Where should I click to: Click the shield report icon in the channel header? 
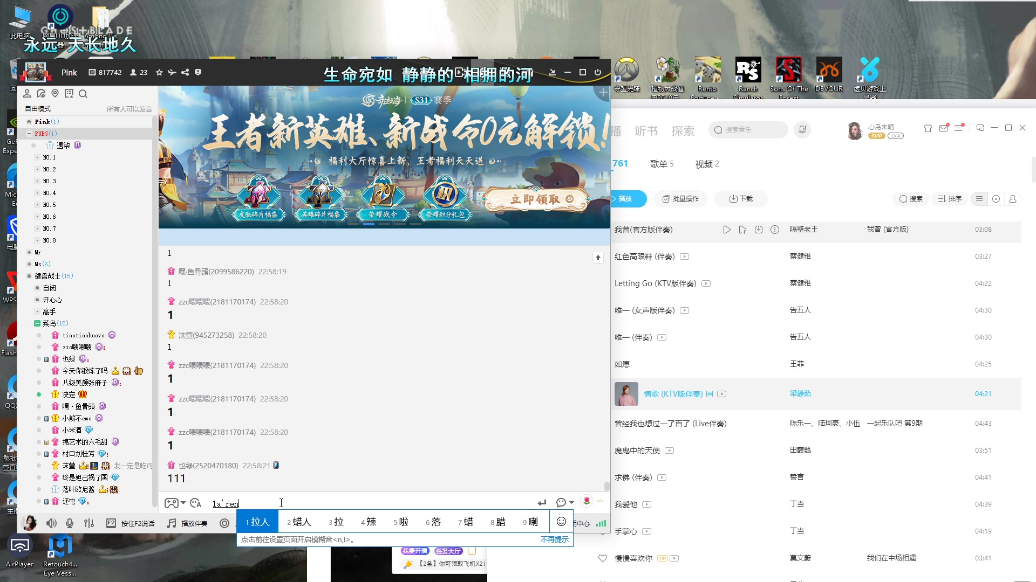(198, 72)
